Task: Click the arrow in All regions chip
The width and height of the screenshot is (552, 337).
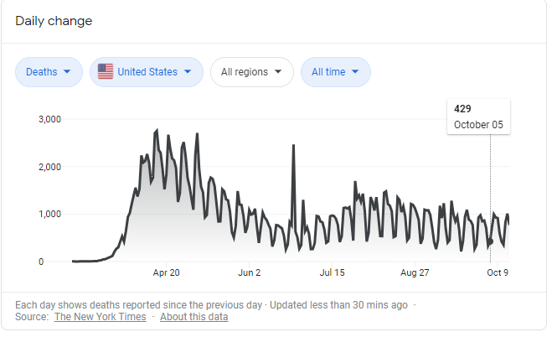Action: [x=278, y=72]
